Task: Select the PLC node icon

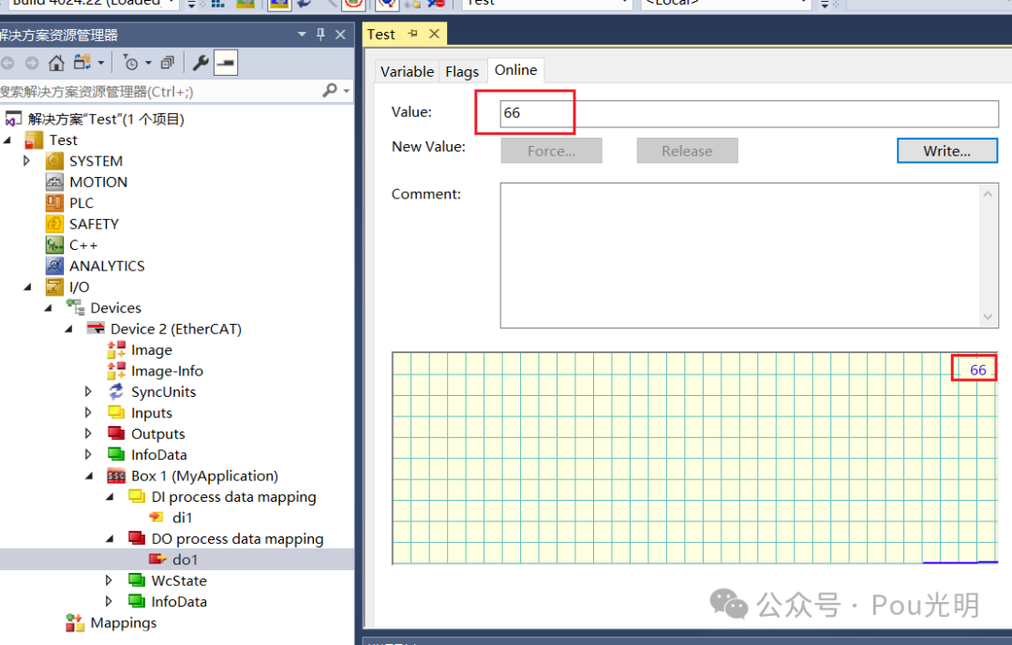Action: [55, 202]
